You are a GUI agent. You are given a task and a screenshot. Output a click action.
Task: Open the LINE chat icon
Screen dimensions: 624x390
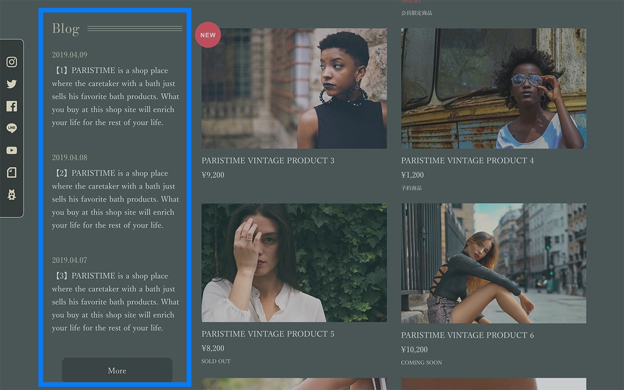(x=11, y=128)
